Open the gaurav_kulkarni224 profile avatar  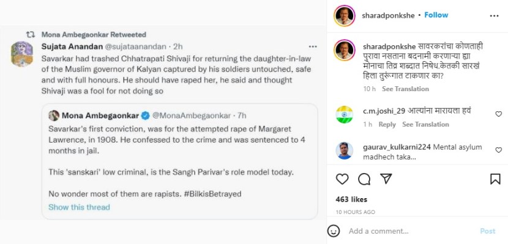pos(344,150)
